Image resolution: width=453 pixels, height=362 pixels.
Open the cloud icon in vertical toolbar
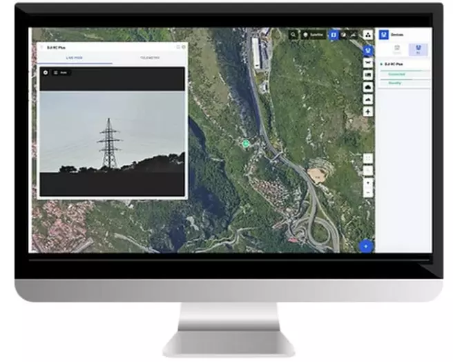367,87
